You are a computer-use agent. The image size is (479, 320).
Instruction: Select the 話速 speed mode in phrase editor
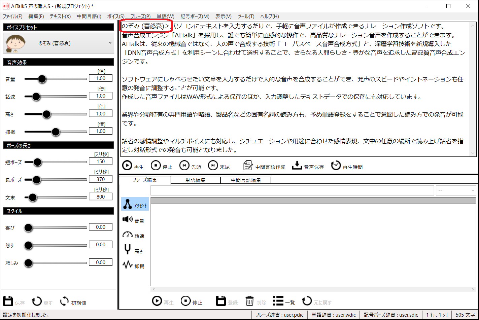pyautogui.click(x=133, y=235)
